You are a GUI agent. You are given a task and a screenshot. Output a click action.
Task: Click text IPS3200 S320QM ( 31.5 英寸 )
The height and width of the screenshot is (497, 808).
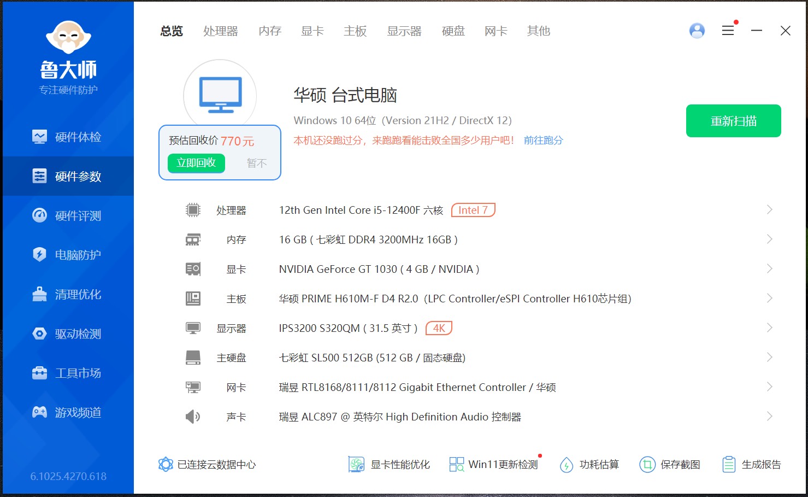tap(348, 329)
